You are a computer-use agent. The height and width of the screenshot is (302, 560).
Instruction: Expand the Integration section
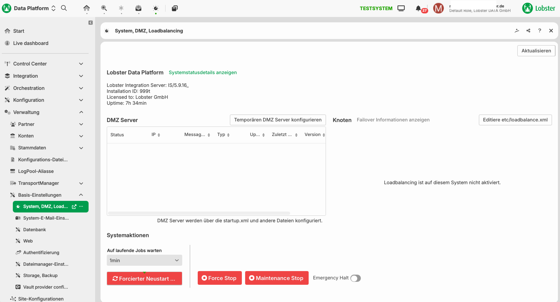coord(81,76)
